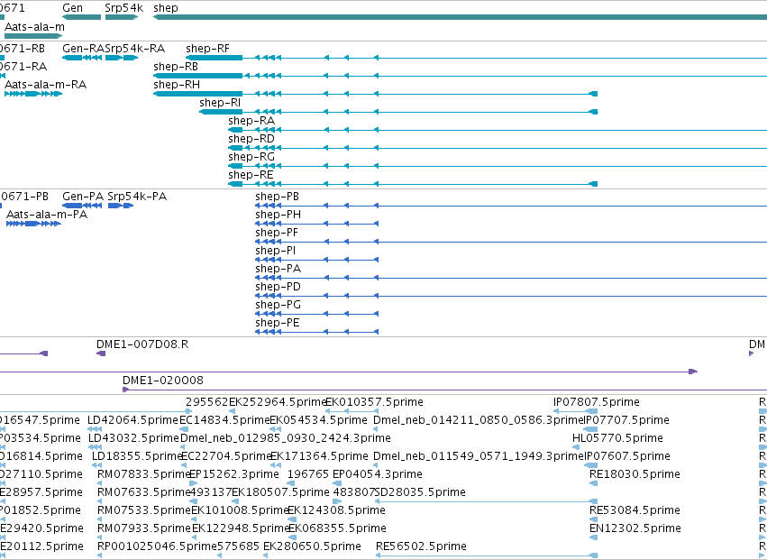Click protein label shep-PB
The width and height of the screenshot is (767, 560).
(x=277, y=197)
